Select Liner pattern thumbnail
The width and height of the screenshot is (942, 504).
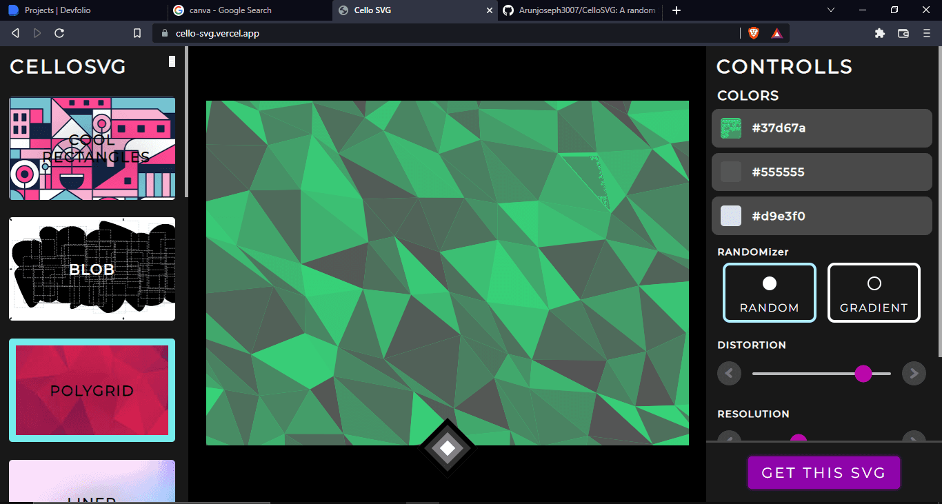92,481
